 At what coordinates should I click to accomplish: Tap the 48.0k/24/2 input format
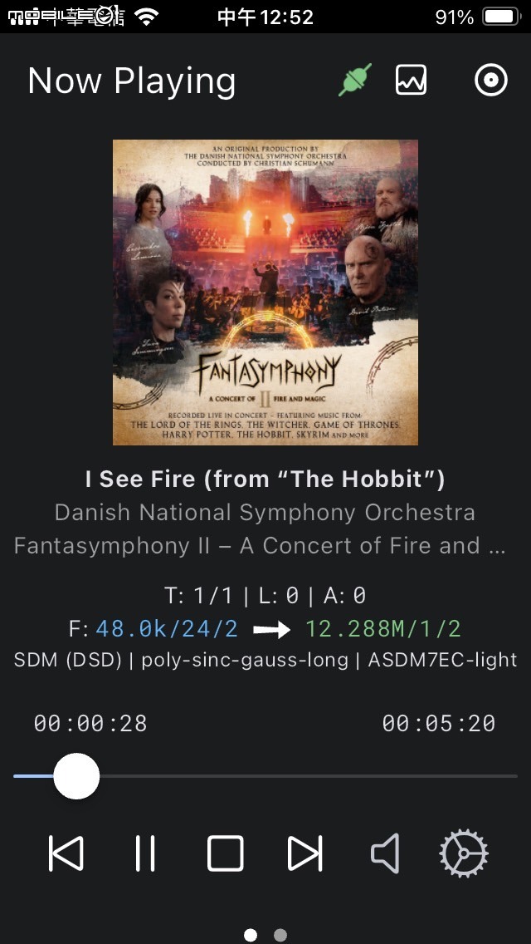click(x=167, y=629)
